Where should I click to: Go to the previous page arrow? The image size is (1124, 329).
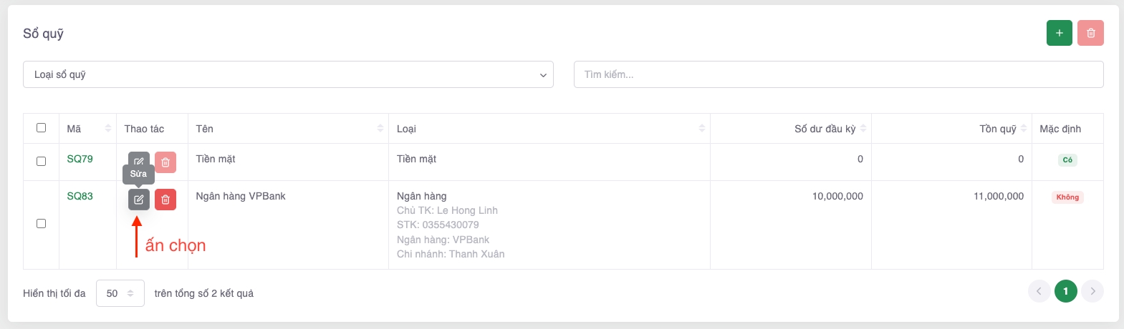[x=1039, y=291]
